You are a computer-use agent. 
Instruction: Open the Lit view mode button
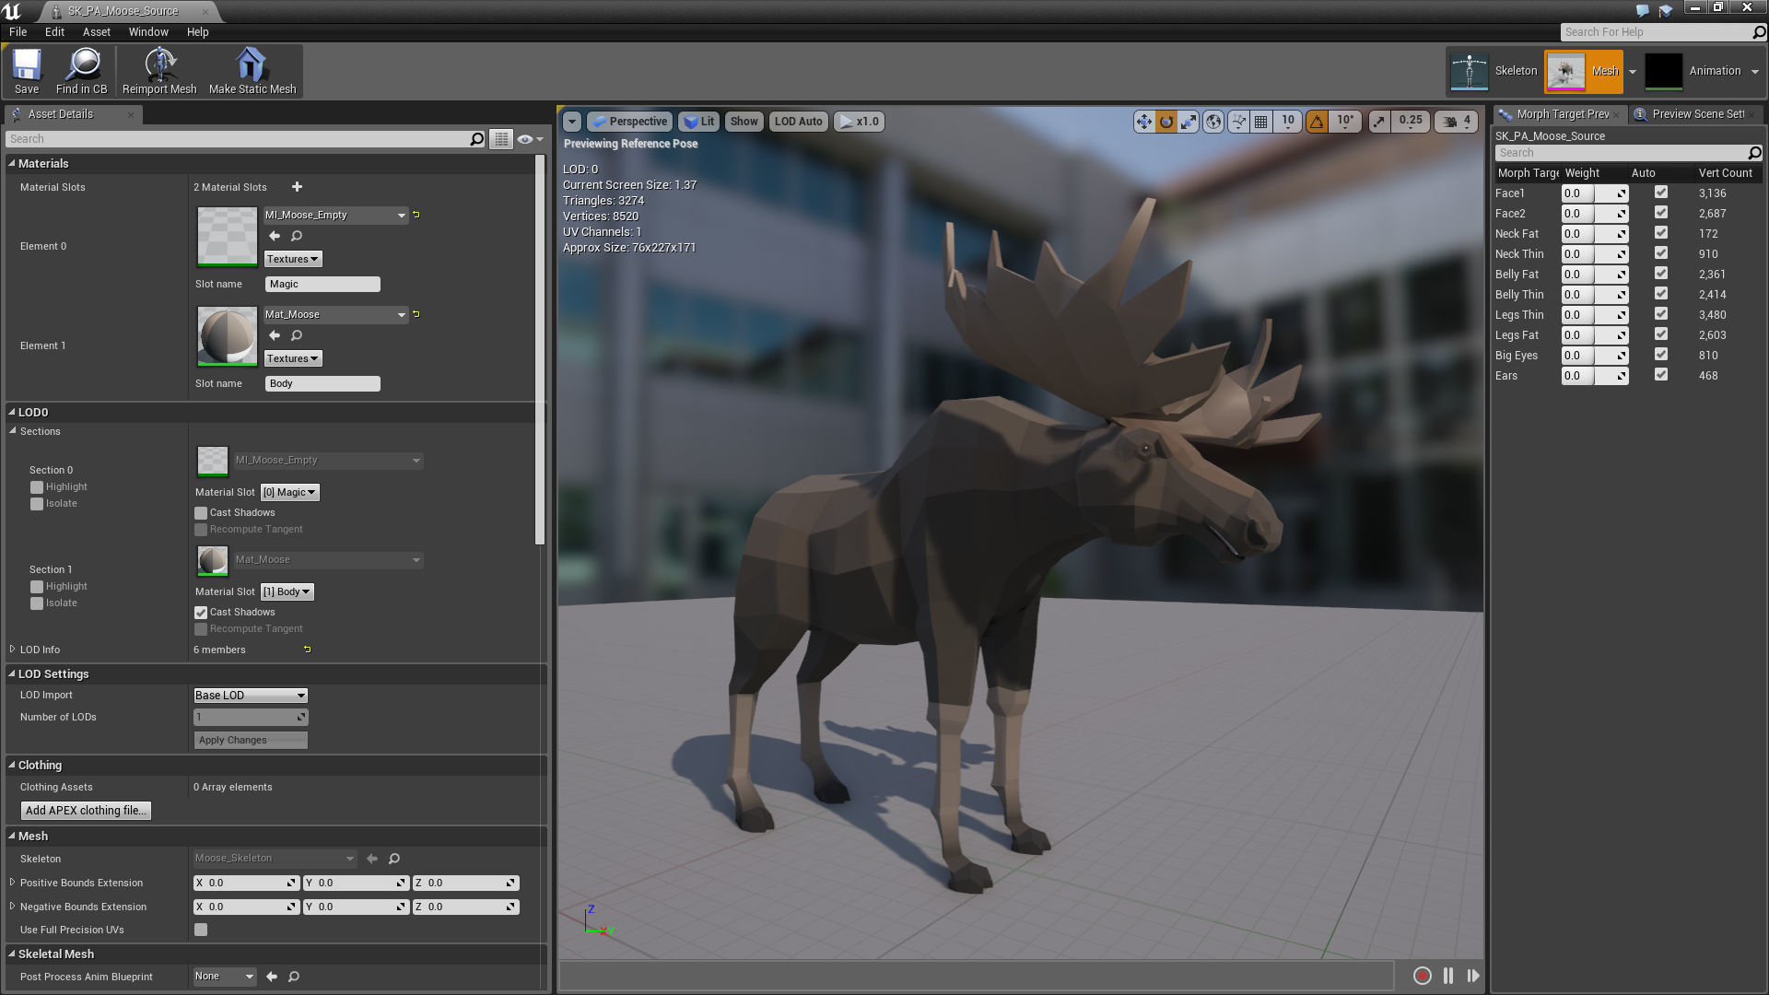click(x=699, y=122)
